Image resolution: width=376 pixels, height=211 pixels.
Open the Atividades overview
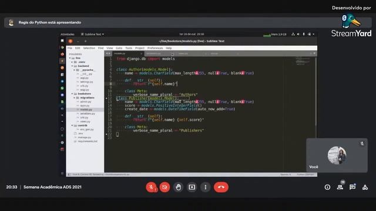click(x=68, y=35)
